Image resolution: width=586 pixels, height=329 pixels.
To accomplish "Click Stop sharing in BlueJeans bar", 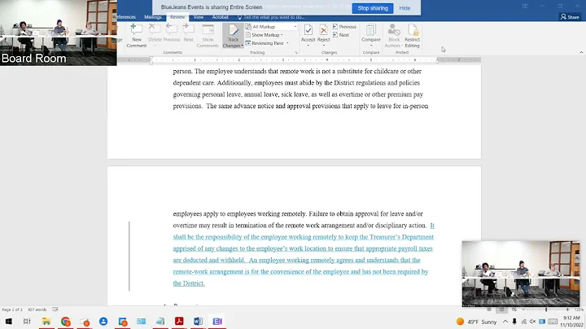I will [x=373, y=8].
